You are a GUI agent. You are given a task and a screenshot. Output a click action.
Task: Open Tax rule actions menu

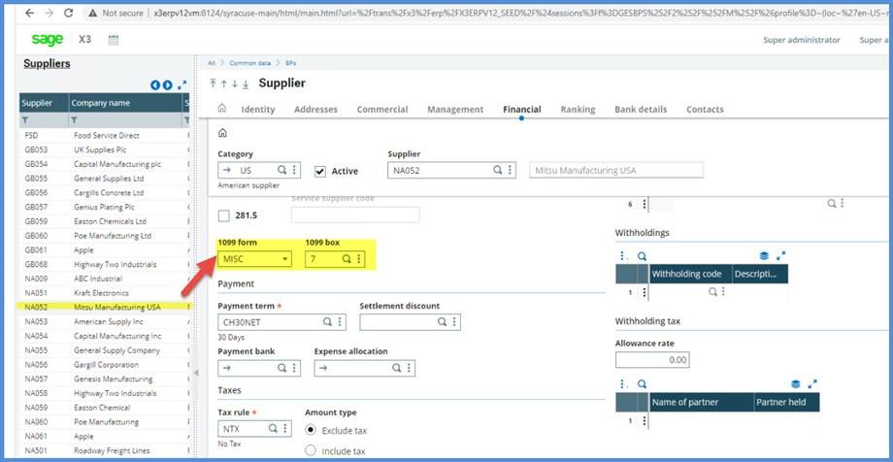(285, 428)
